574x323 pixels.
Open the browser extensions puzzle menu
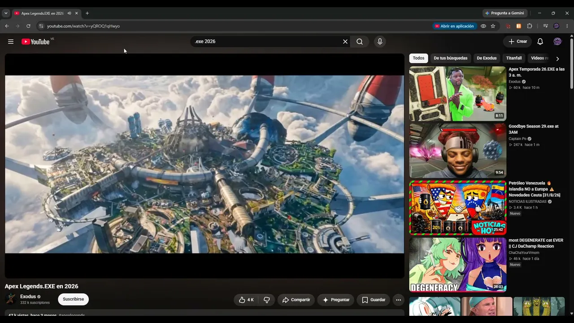[530, 26]
